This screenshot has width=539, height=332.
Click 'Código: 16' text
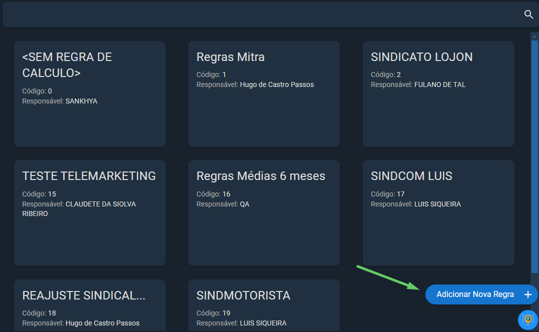214,194
